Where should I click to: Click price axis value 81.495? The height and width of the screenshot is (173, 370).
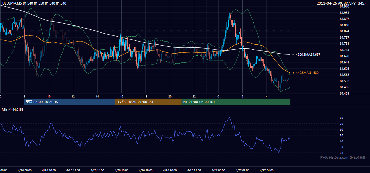pyautogui.click(x=344, y=87)
